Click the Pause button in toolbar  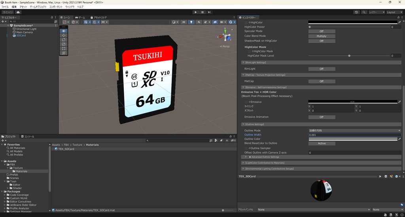pos(202,12)
